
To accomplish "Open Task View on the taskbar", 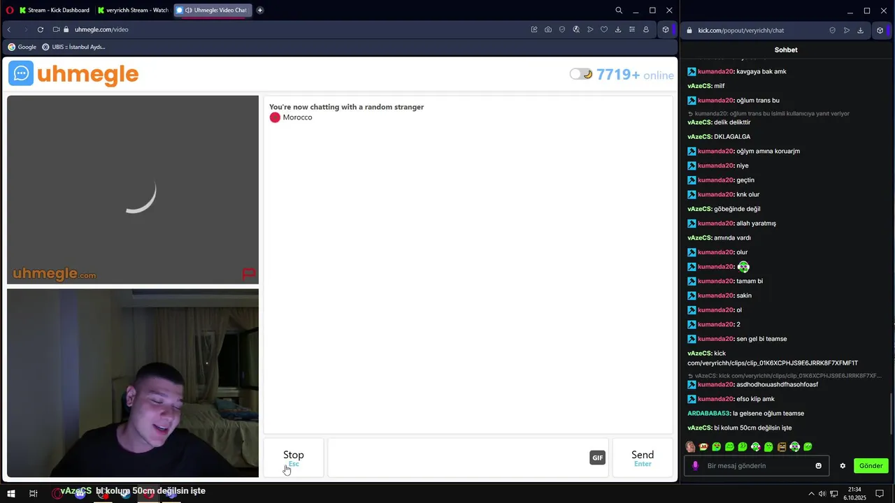I will (x=33, y=493).
